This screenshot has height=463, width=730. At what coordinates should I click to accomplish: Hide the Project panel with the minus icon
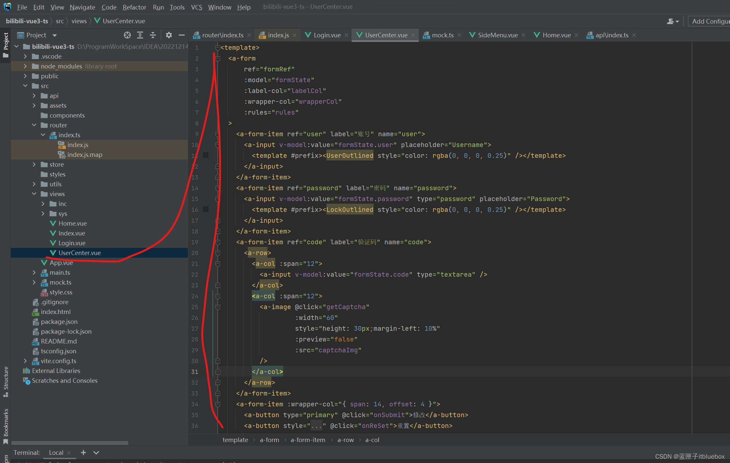pyautogui.click(x=182, y=35)
